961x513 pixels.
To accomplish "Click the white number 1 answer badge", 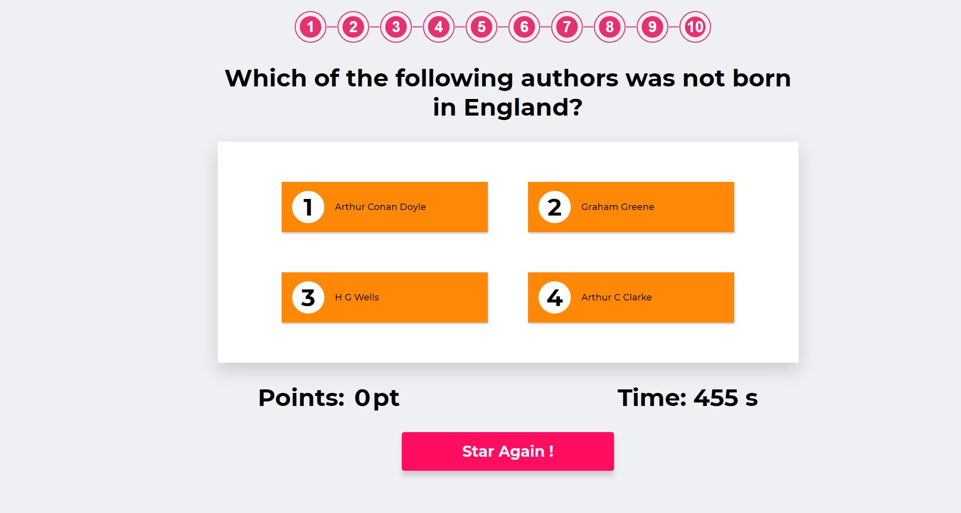I will [x=308, y=207].
